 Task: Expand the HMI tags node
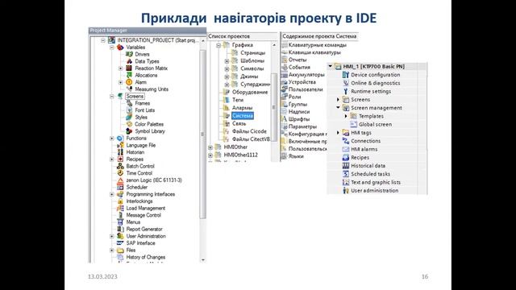338,132
